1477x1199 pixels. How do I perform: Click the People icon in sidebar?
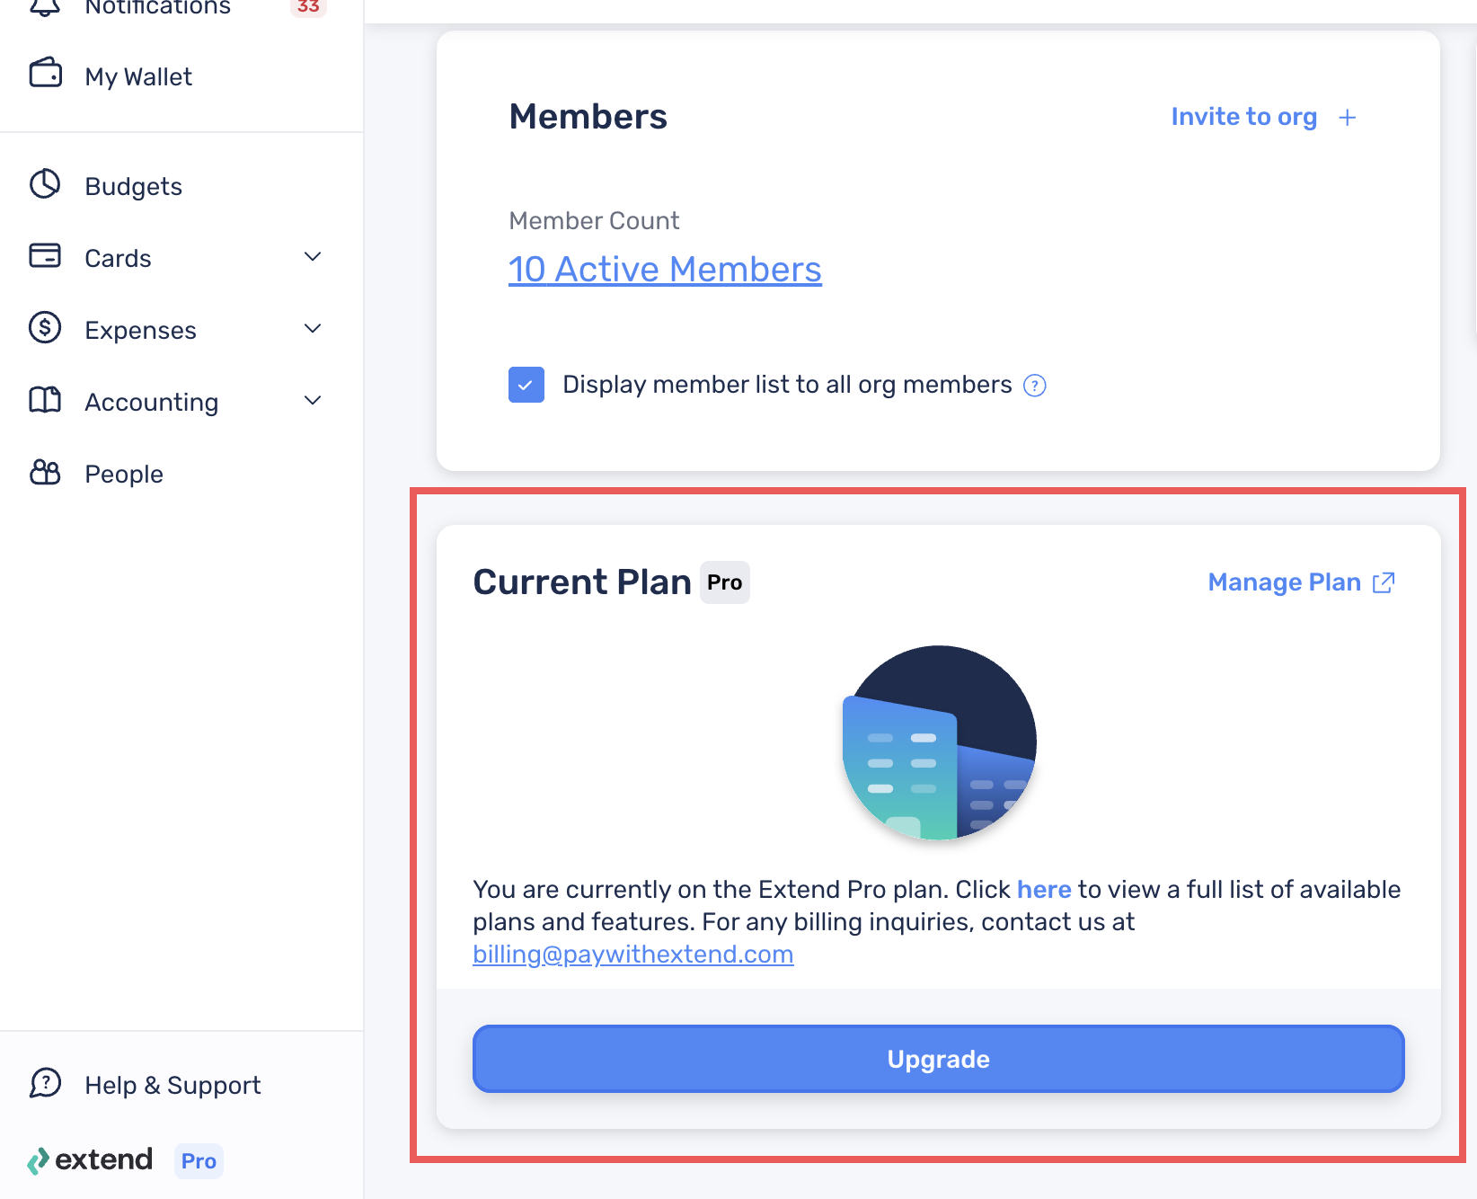45,472
